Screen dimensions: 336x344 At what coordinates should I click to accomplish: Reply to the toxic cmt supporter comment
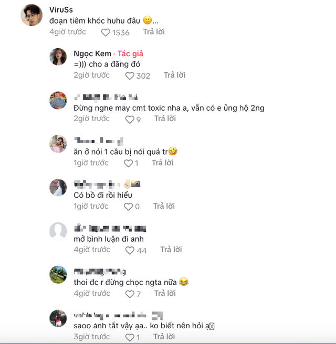tap(165, 119)
